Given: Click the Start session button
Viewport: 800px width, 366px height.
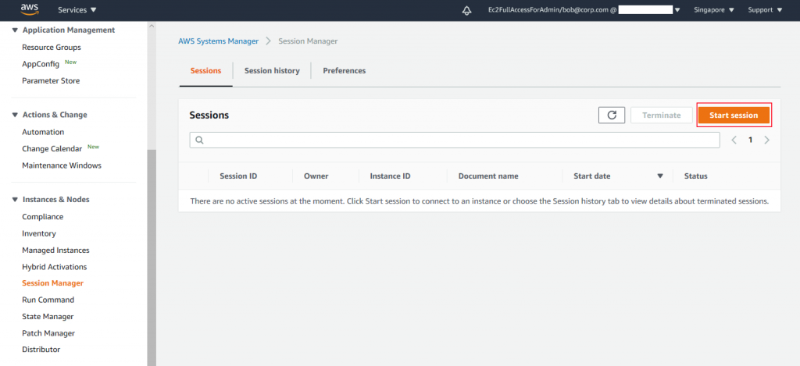Looking at the screenshot, I should click(734, 115).
